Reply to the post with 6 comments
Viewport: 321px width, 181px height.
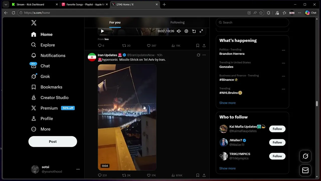[101, 46]
